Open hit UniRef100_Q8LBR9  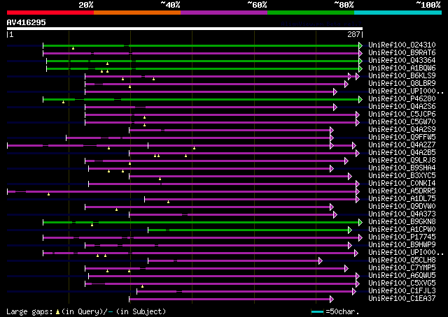click(402, 84)
